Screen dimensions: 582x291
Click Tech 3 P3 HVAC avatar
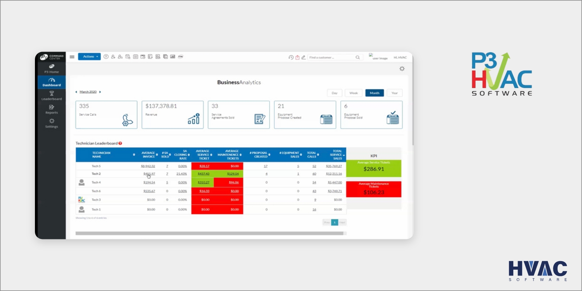pos(81,200)
